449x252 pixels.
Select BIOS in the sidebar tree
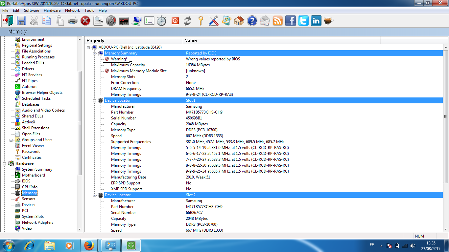(x=26, y=181)
